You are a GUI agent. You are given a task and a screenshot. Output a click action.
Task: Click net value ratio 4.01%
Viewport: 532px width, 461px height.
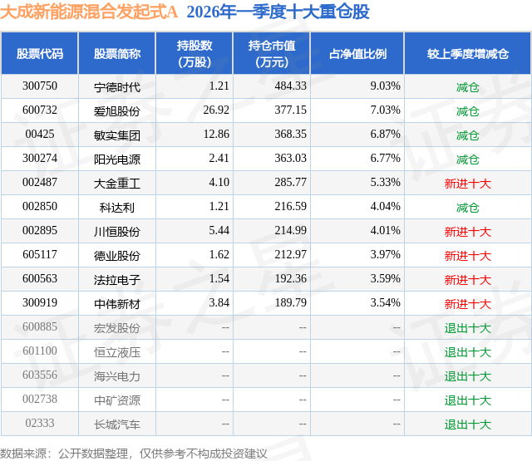(x=385, y=231)
